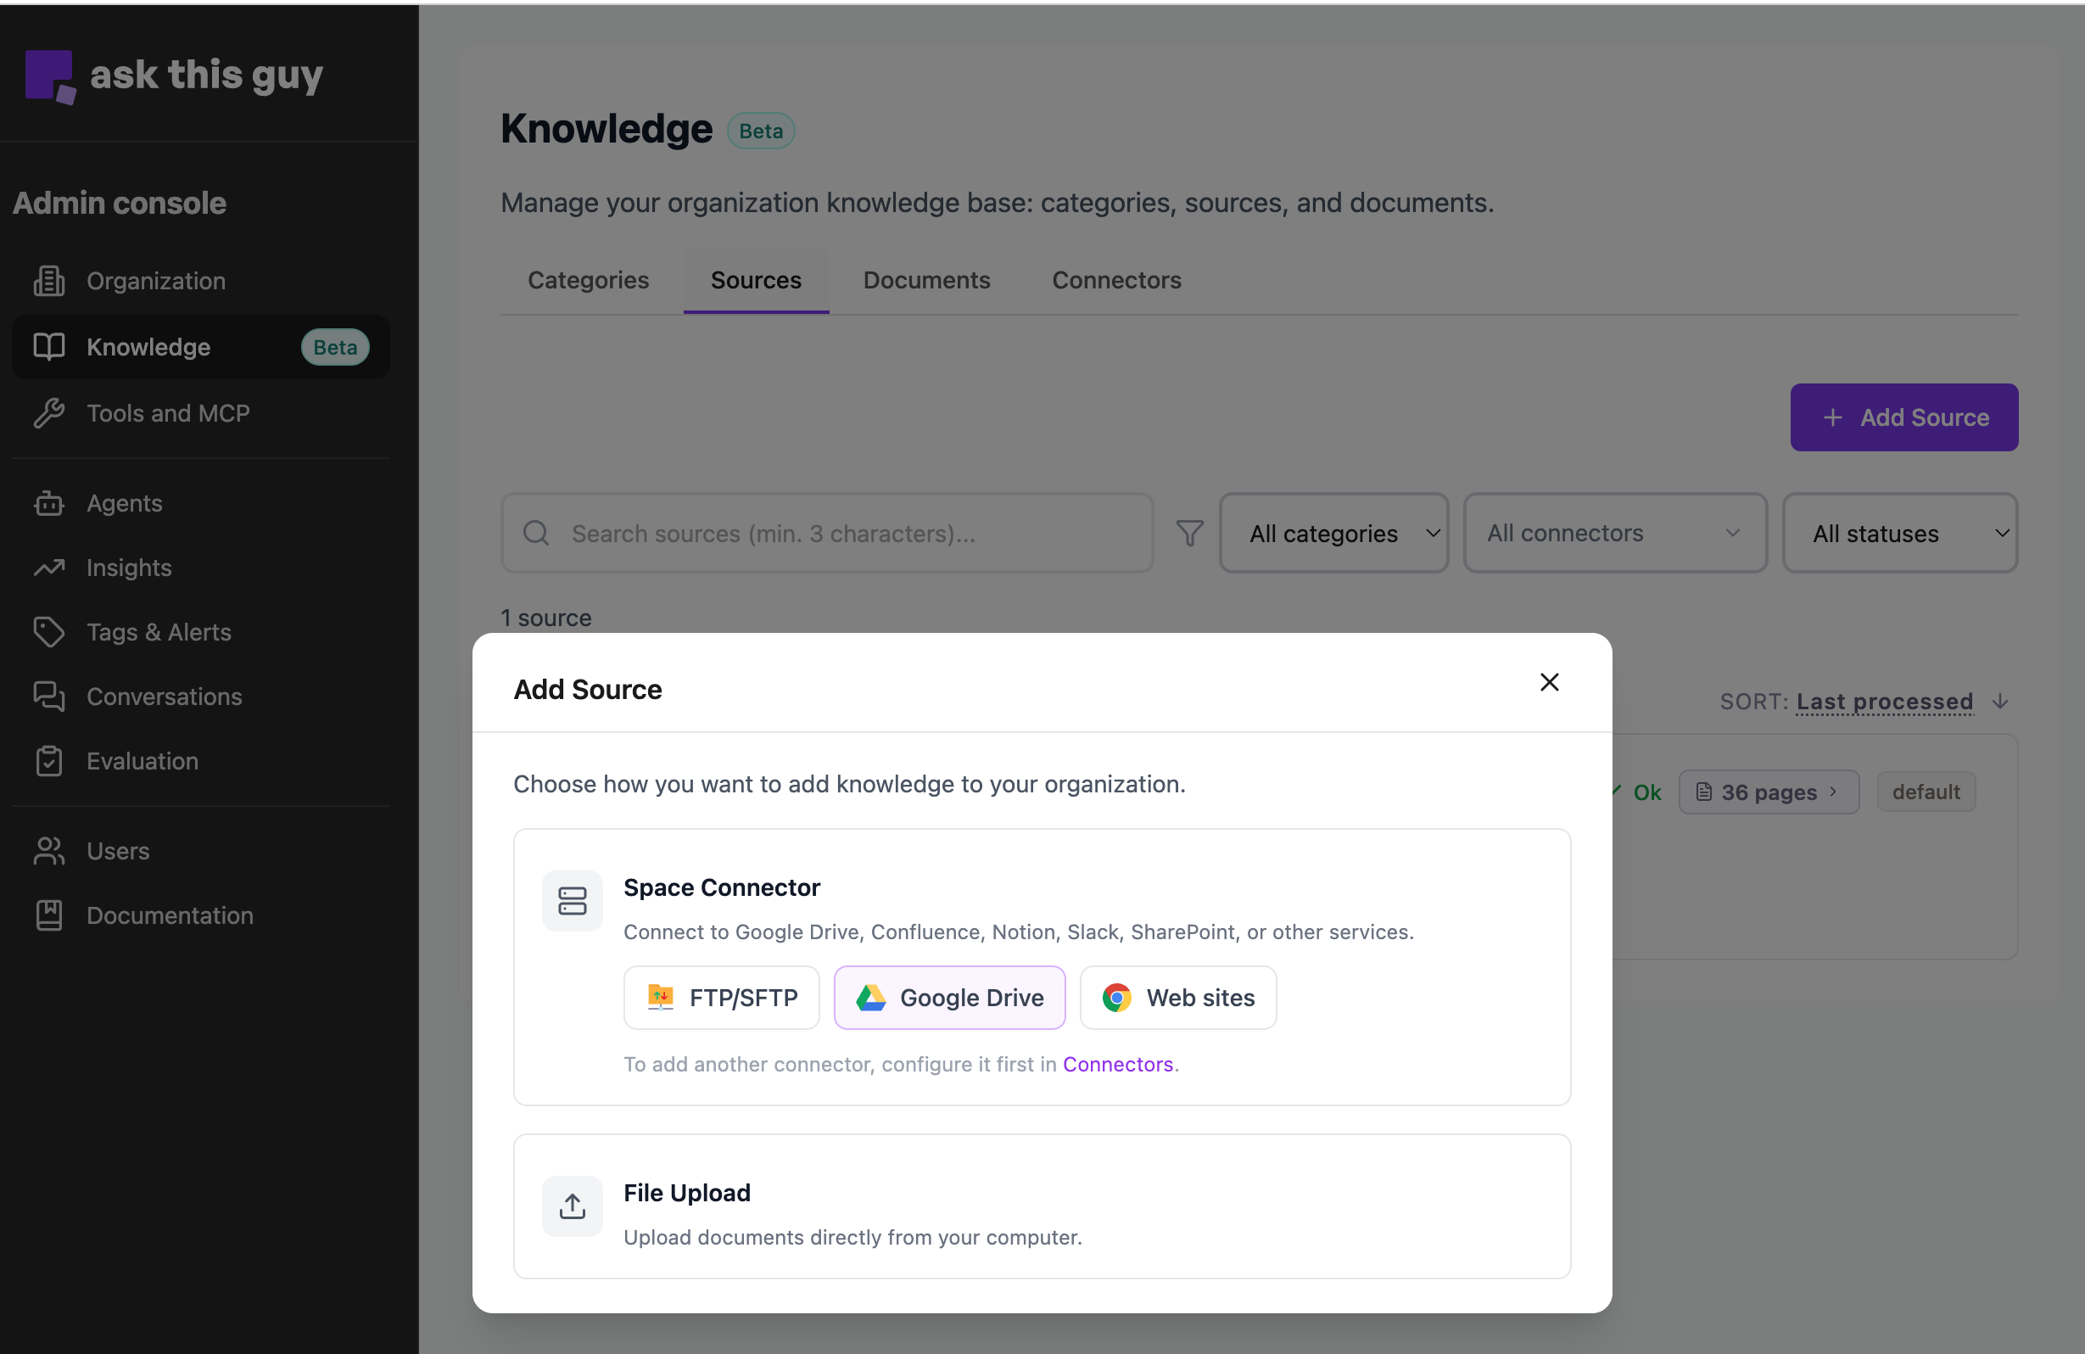
Task: Click the Search sources input field
Action: (x=826, y=533)
